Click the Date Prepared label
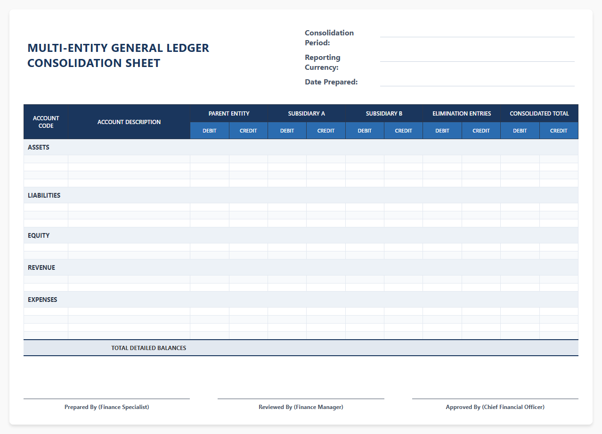The width and height of the screenshot is (602, 434). [331, 82]
